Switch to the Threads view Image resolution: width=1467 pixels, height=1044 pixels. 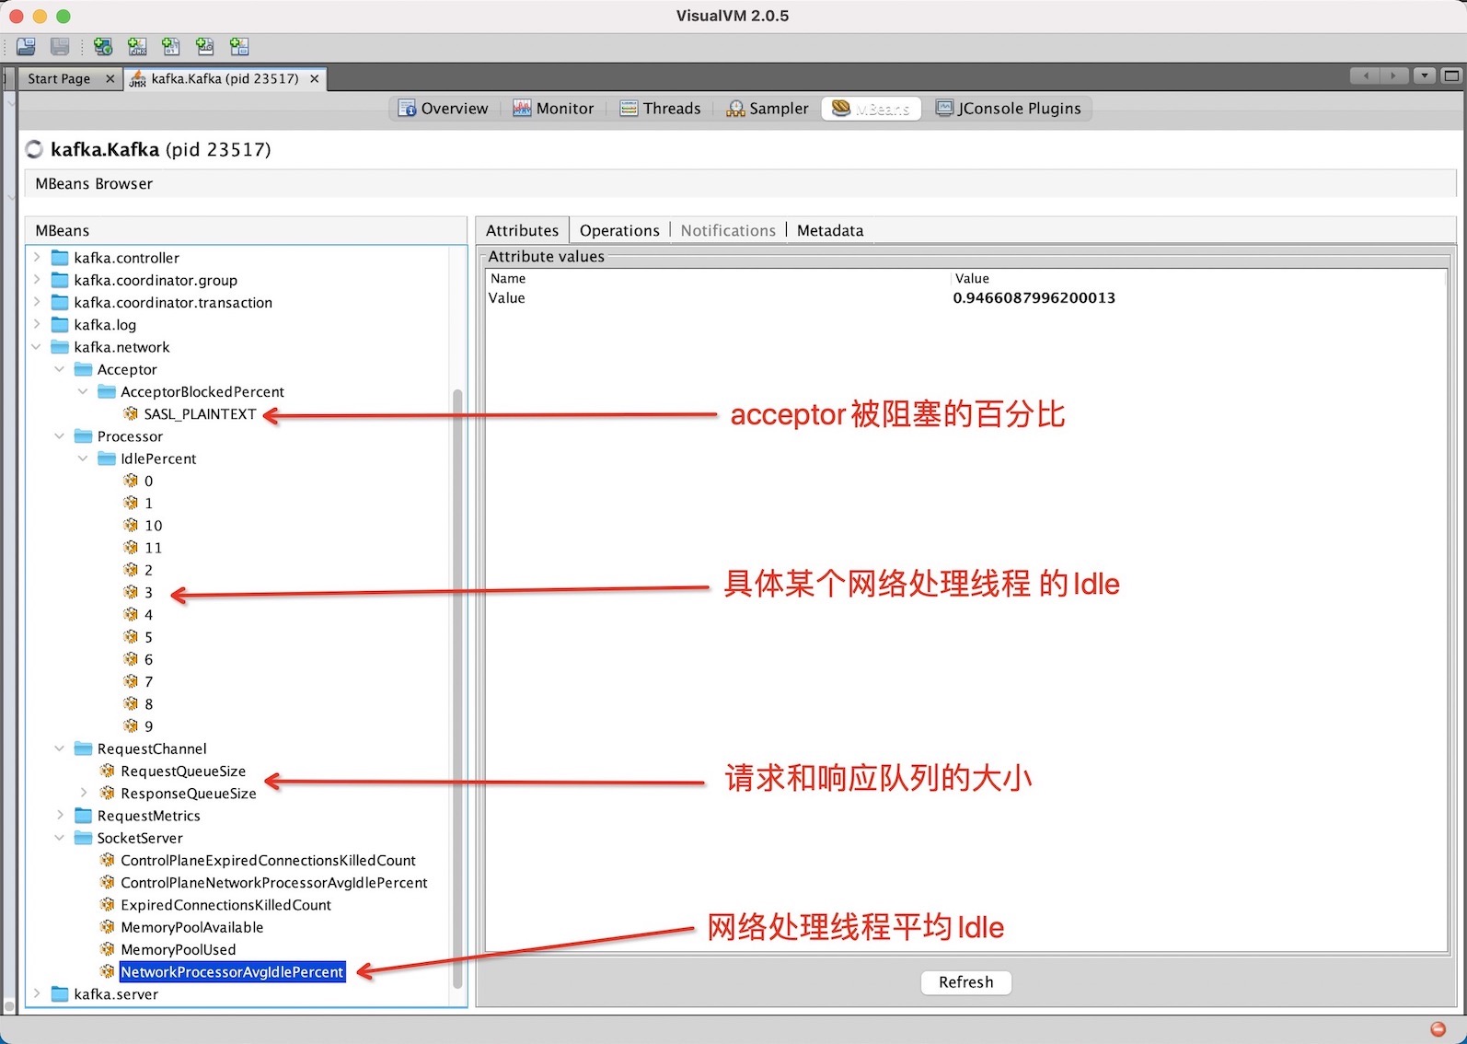pos(660,109)
